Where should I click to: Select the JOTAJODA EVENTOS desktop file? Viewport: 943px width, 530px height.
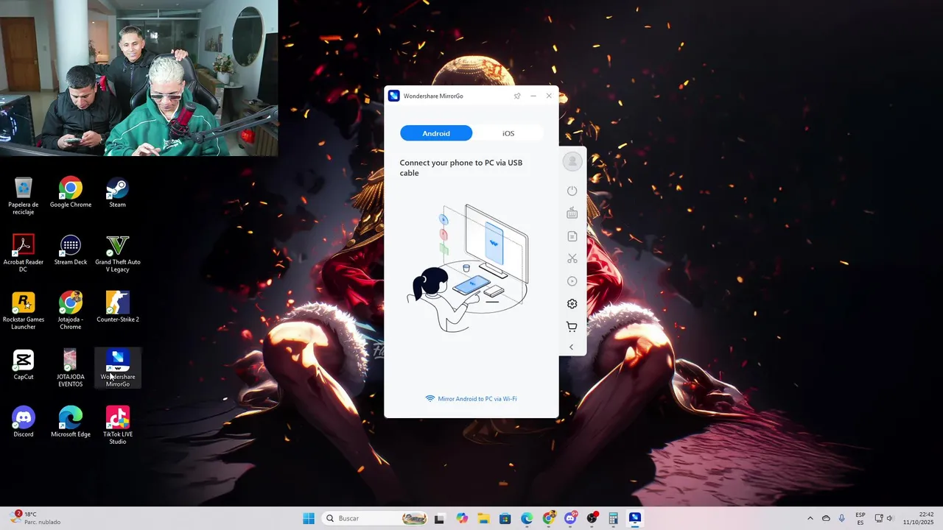(x=71, y=368)
